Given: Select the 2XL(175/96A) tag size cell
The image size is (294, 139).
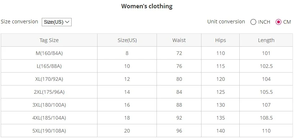Looking at the screenshot, I should (x=49, y=92).
